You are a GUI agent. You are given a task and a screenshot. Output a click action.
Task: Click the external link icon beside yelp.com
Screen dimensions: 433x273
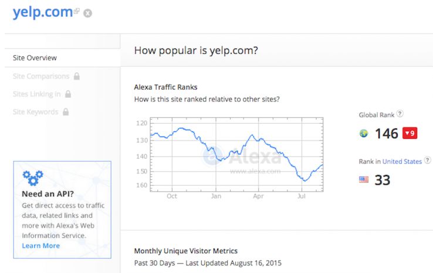click(x=77, y=11)
